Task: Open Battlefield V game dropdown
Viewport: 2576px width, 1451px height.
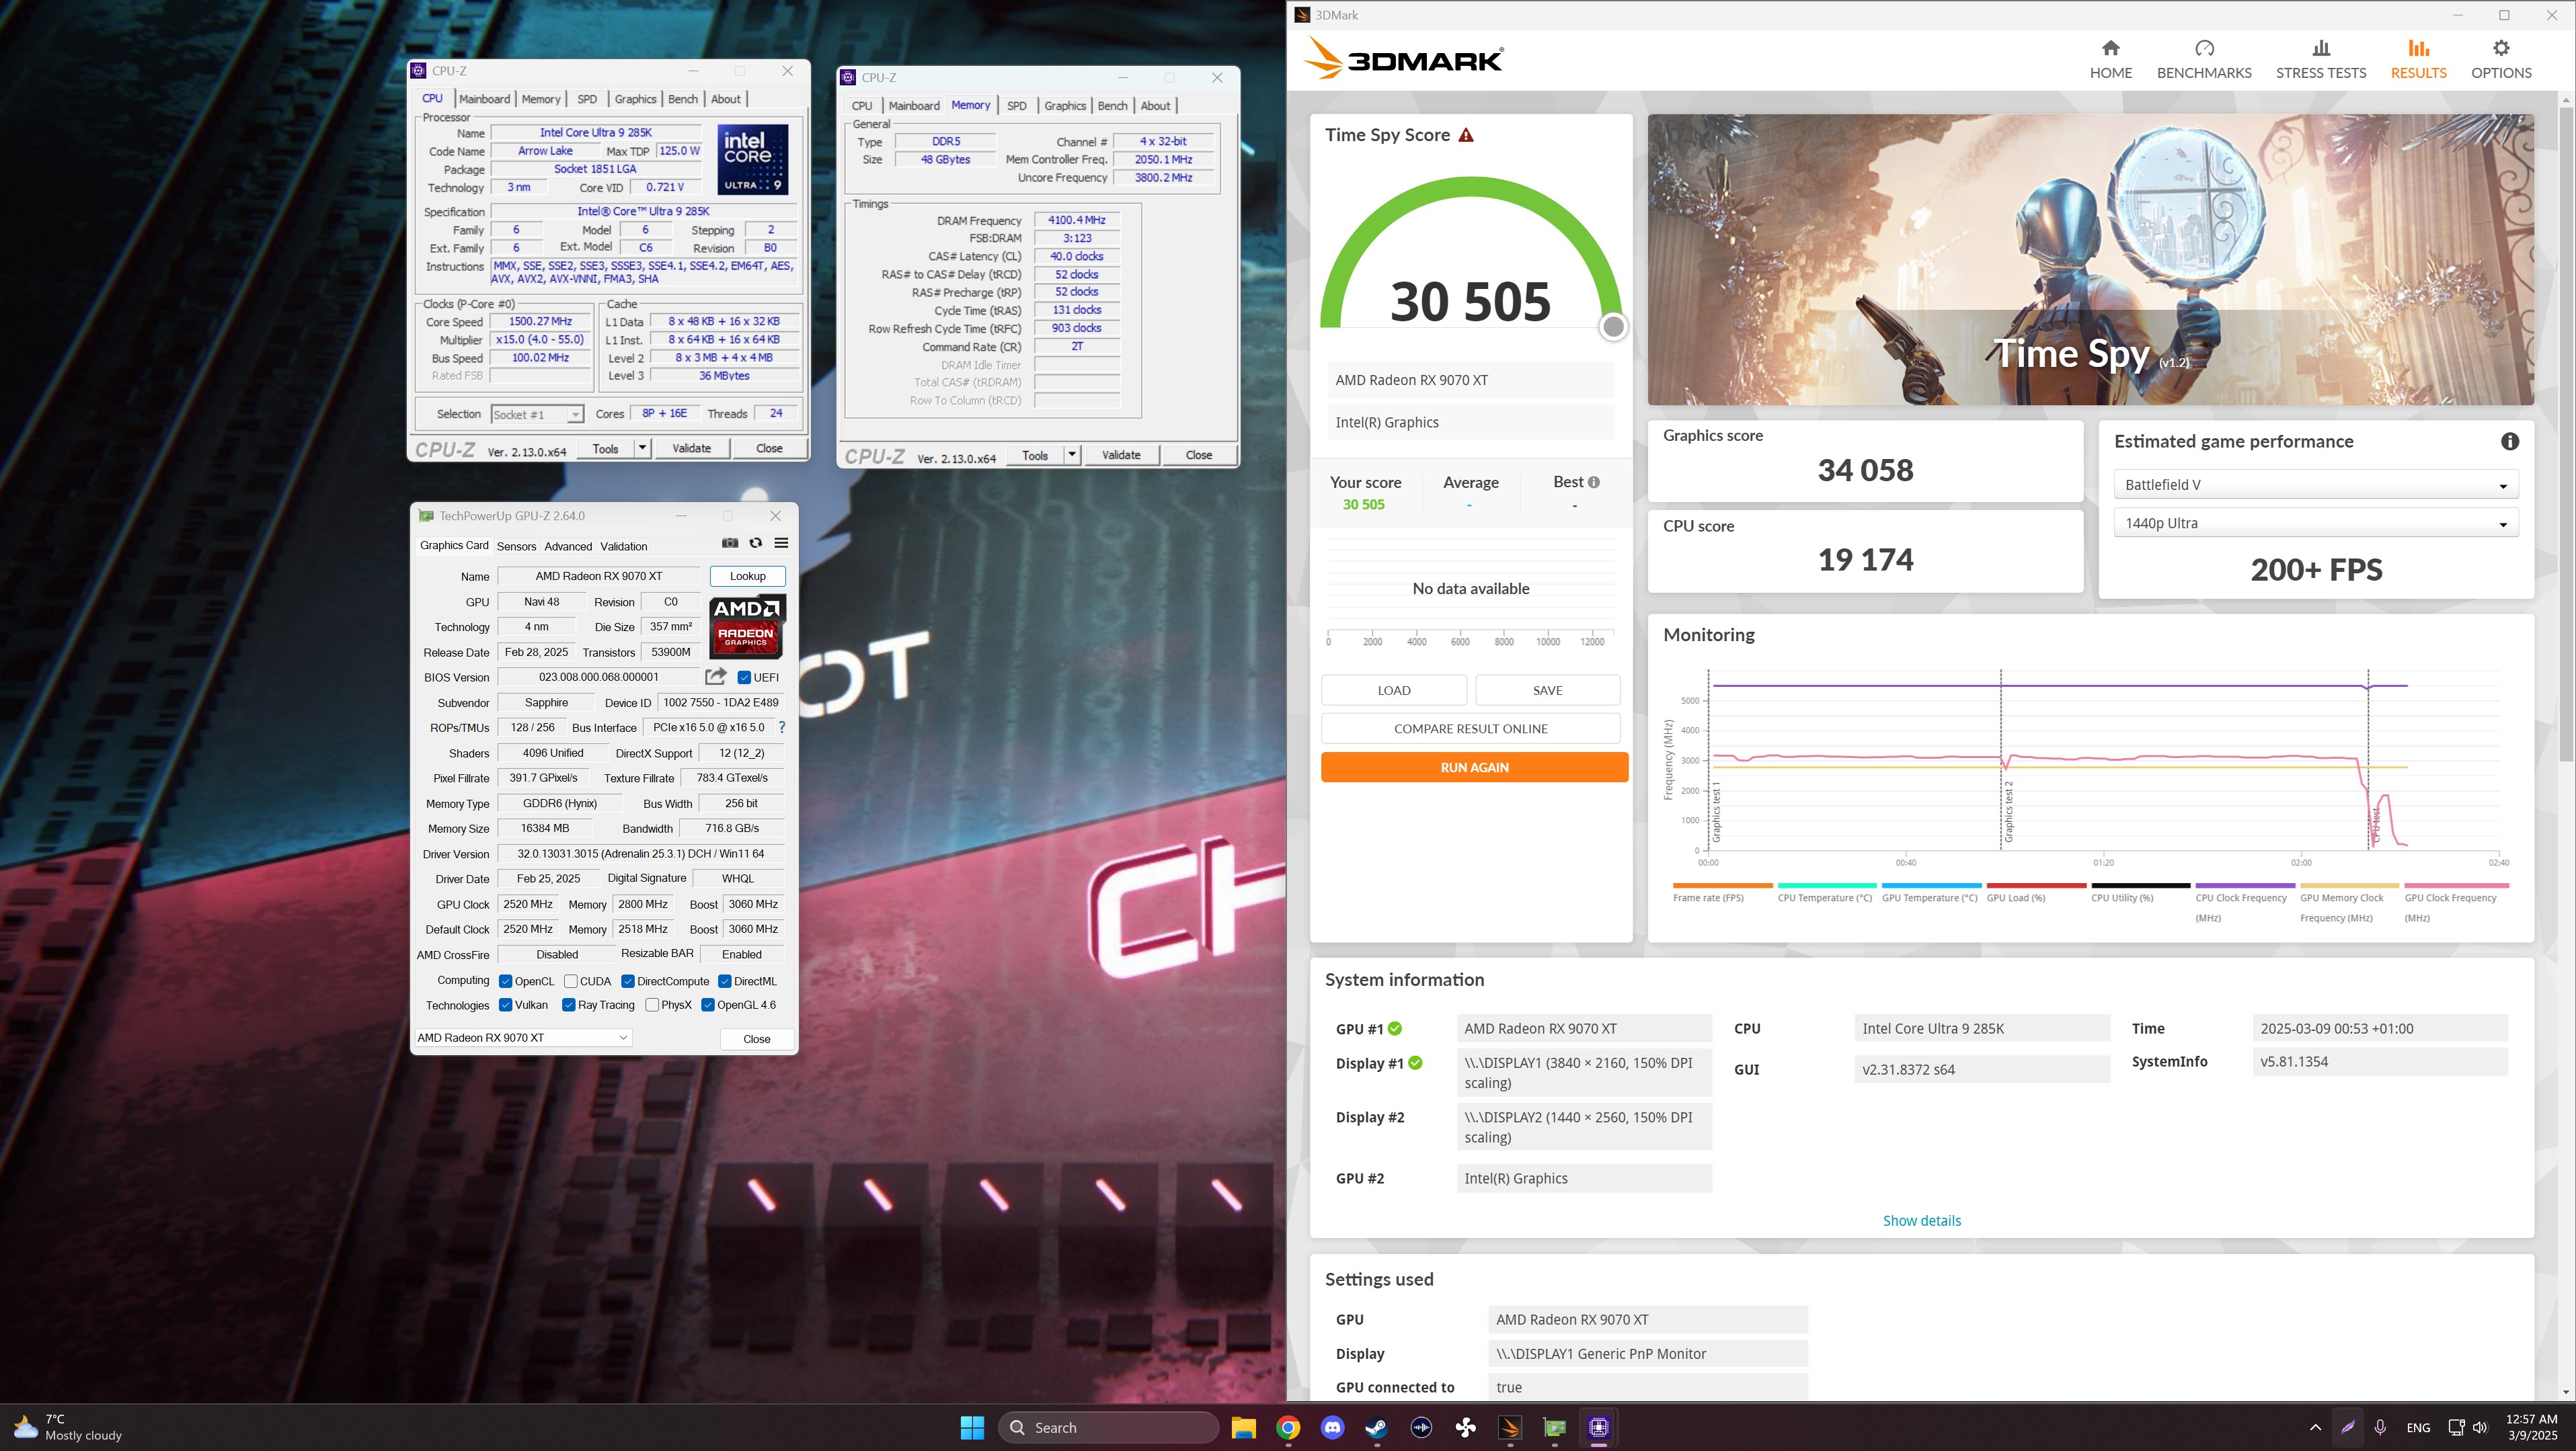Action: coord(2316,485)
